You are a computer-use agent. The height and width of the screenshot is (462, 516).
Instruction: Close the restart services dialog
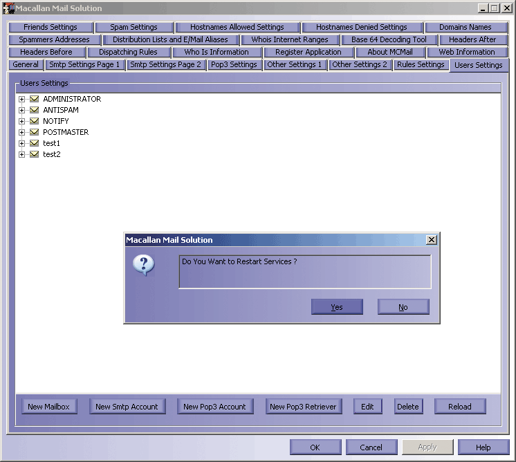(432, 239)
